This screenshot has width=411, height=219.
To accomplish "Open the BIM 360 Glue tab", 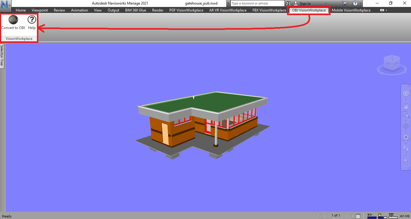I will [x=135, y=10].
